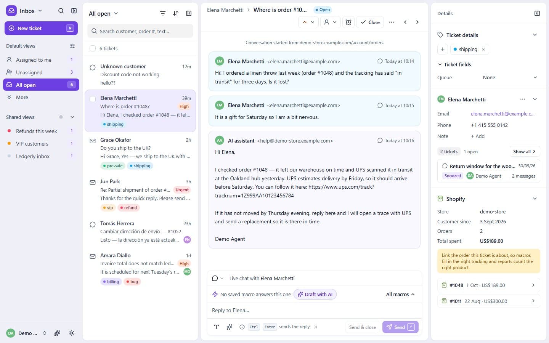
Task: Click the ticket search input field
Action: pyautogui.click(x=140, y=31)
